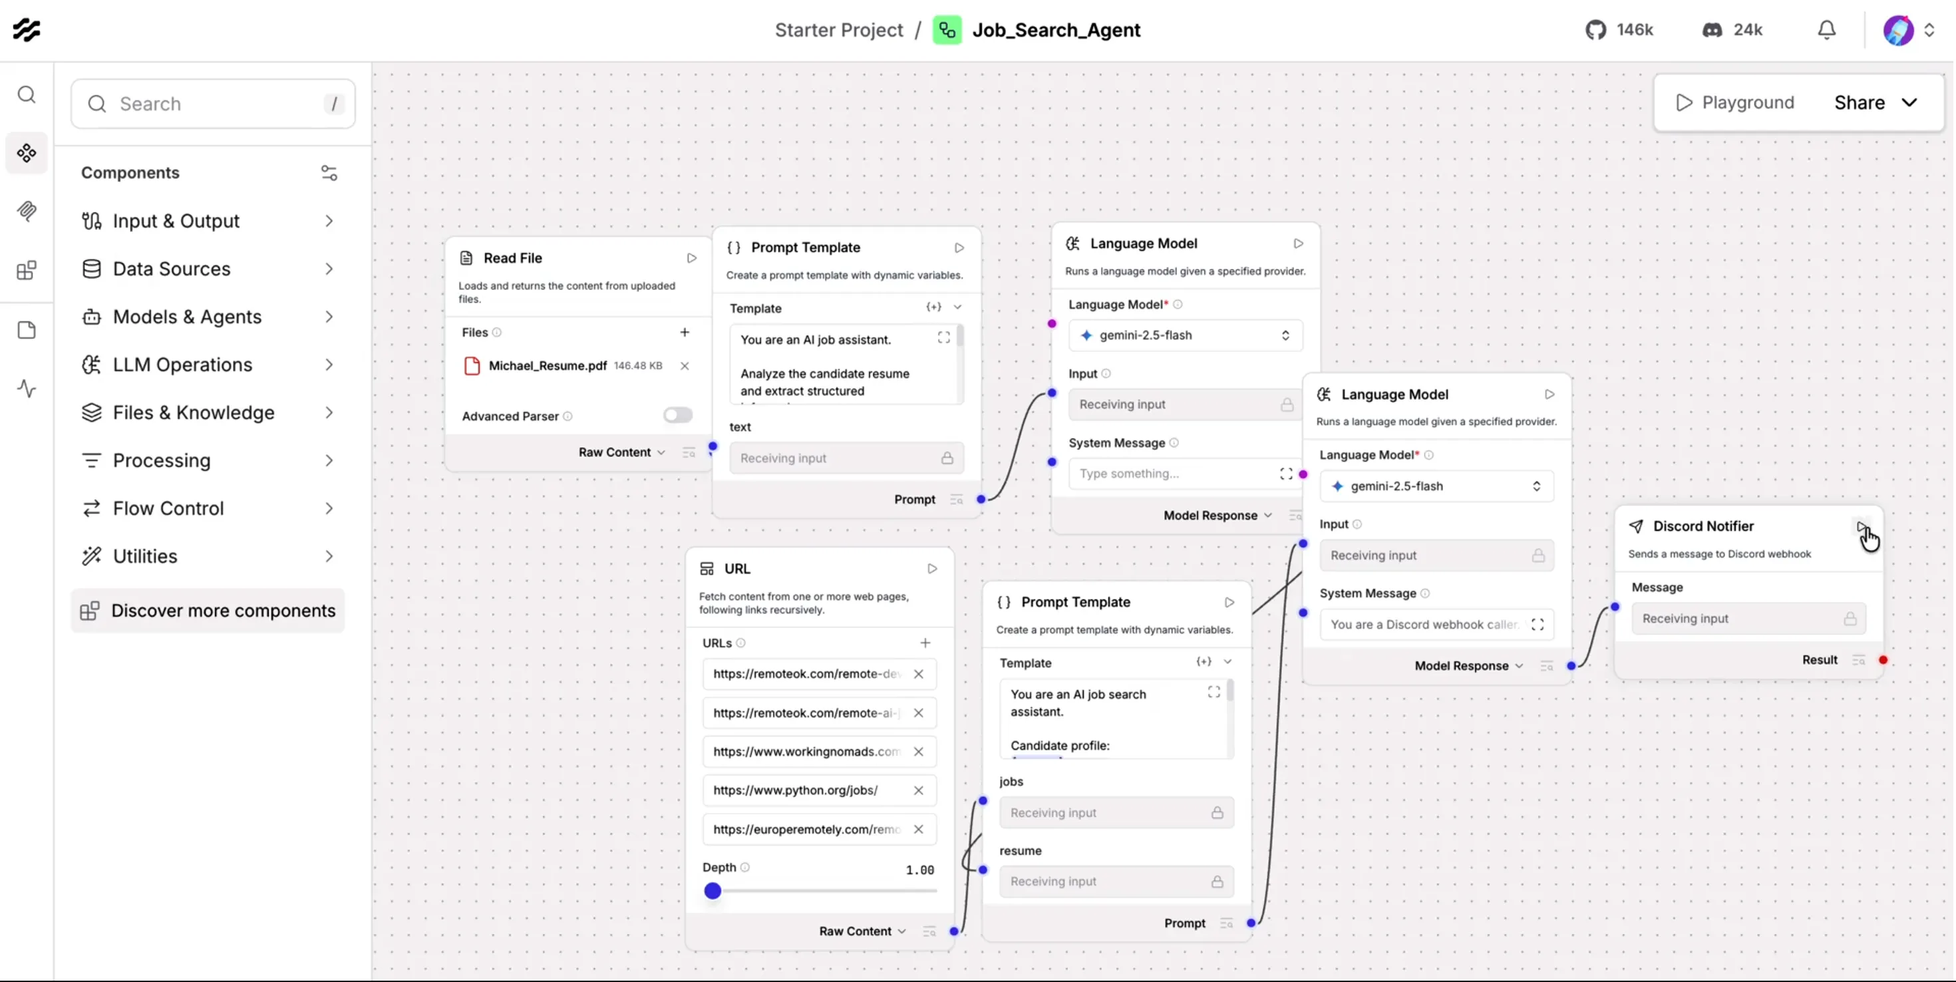Open the Playground
This screenshot has height=982, width=1956.
[1736, 102]
